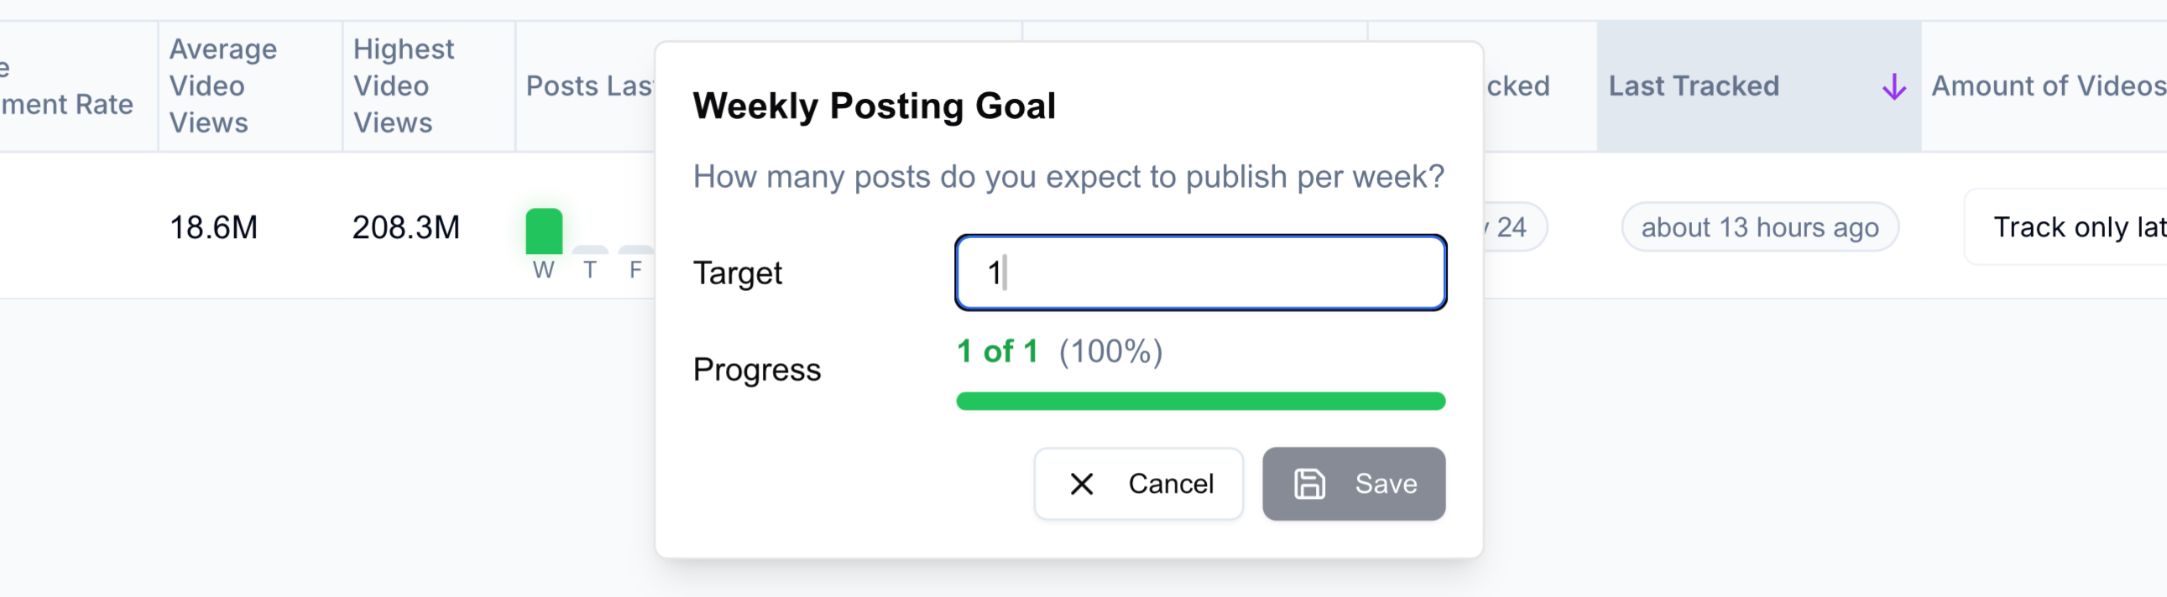Click the 208.3M highest views value
Image resolution: width=2167 pixels, height=597 pixels.
point(405,227)
